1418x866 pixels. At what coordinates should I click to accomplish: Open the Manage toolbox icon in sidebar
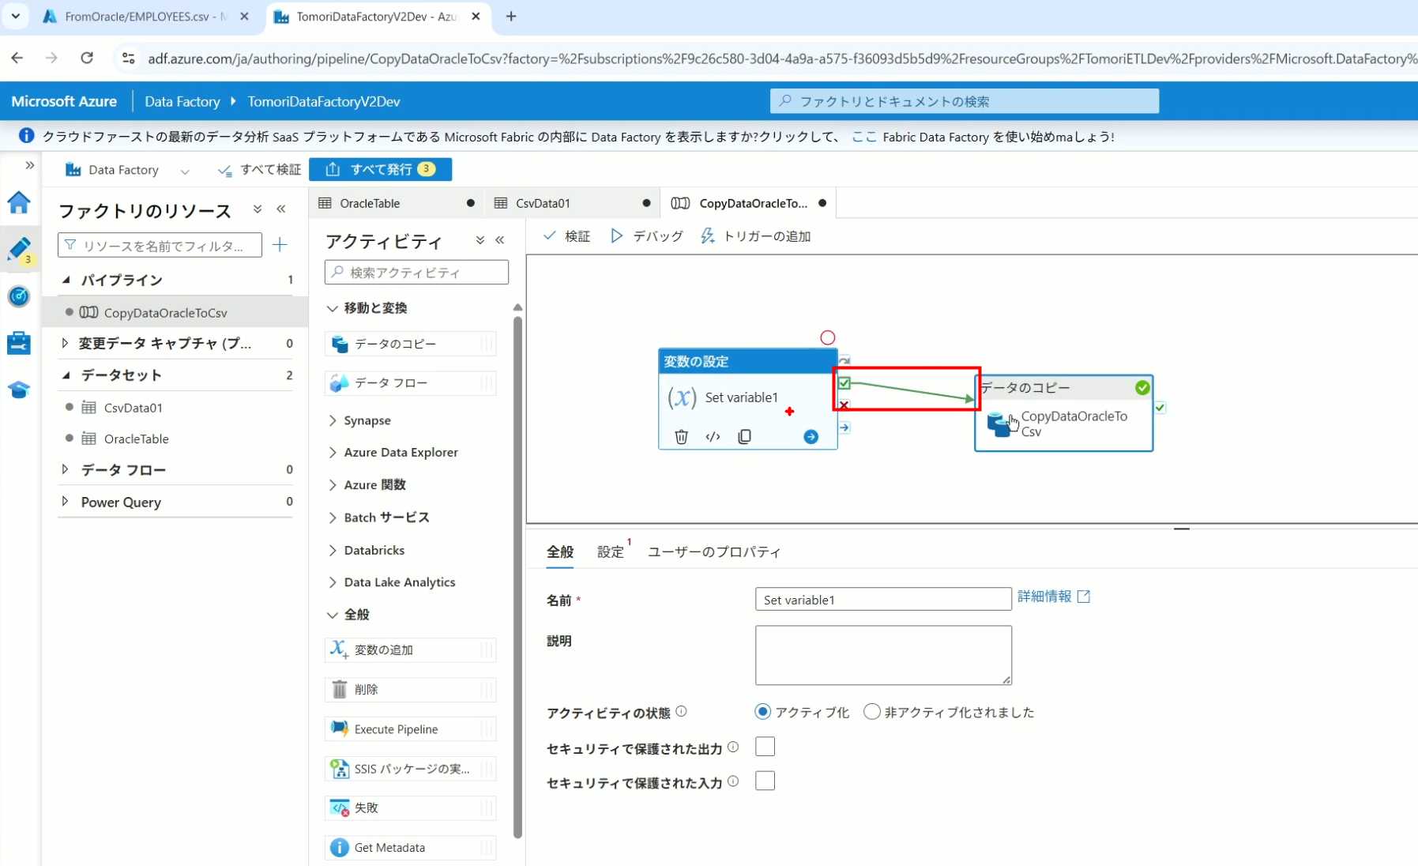tap(19, 343)
